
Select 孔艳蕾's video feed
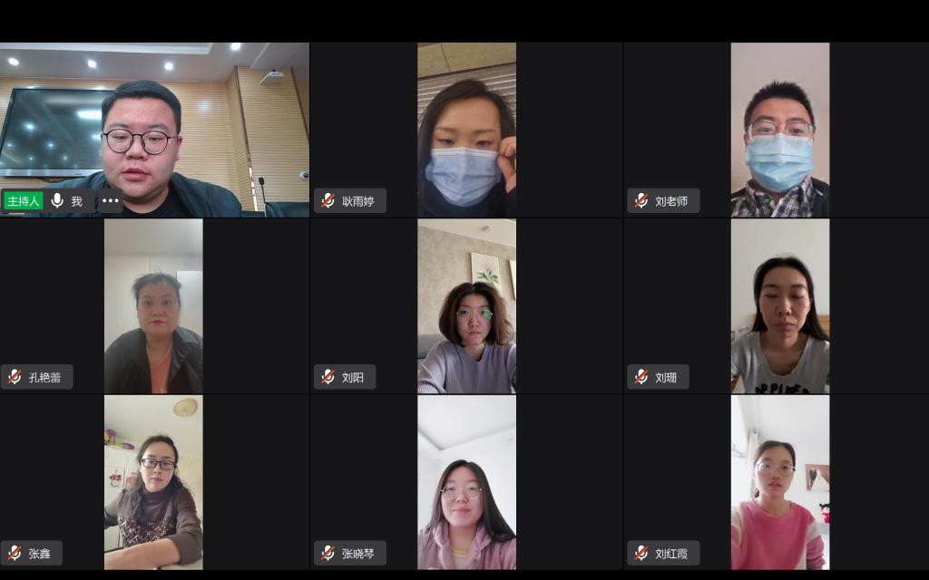[x=153, y=306]
